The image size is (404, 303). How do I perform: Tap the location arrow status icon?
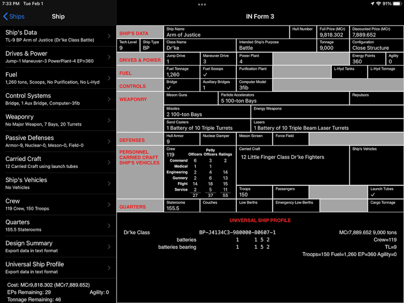tap(372, 3)
